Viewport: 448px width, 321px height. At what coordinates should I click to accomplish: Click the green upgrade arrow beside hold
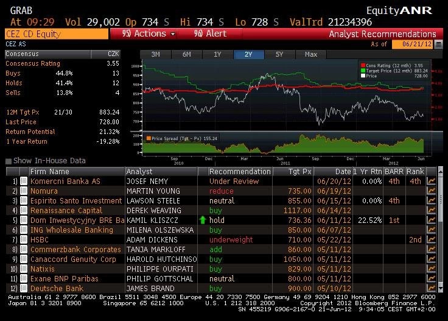(x=203, y=220)
